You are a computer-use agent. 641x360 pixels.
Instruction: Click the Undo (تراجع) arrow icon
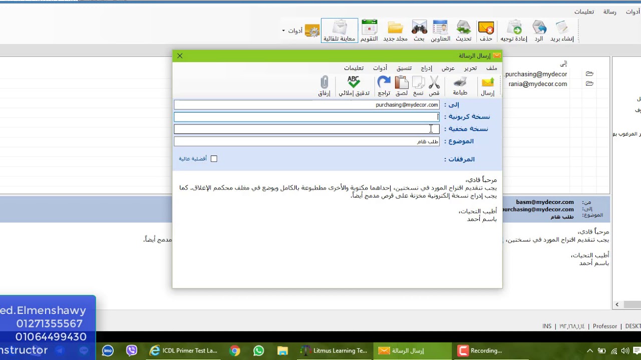(384, 86)
